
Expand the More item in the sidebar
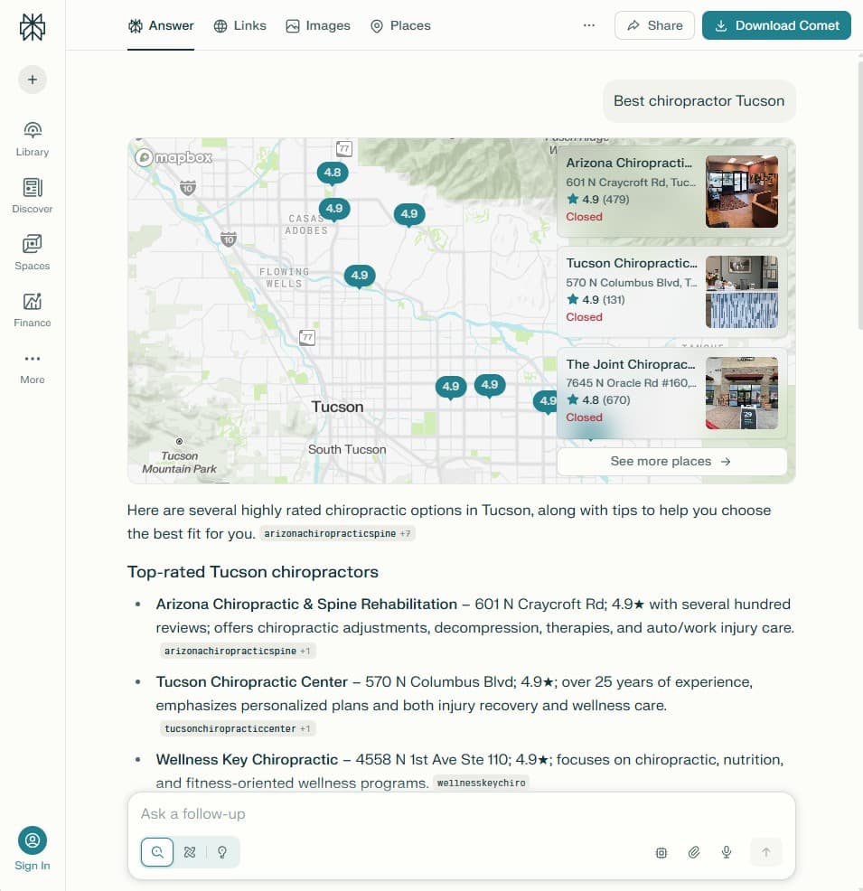click(32, 366)
